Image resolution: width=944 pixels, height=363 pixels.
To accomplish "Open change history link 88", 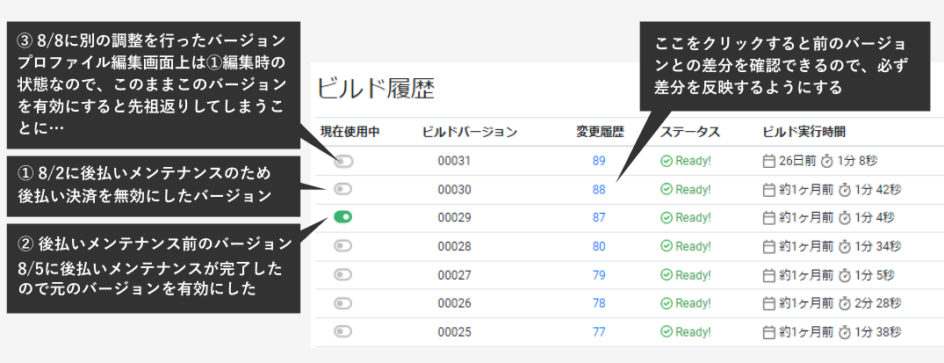I will click(x=598, y=189).
